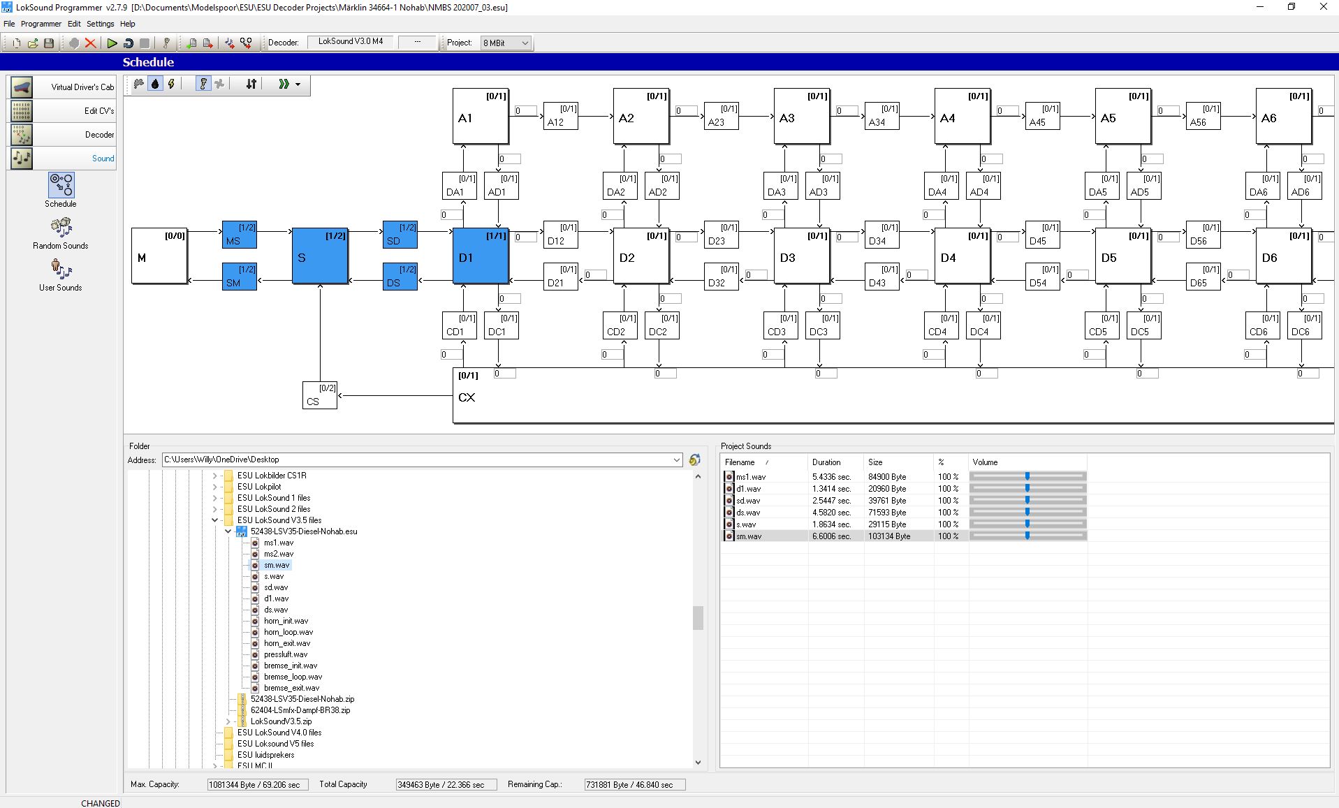Click the green double-arrow icon

(x=284, y=84)
